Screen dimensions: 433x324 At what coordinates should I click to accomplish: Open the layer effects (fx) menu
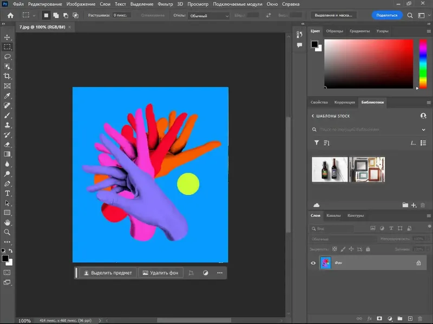click(369, 318)
